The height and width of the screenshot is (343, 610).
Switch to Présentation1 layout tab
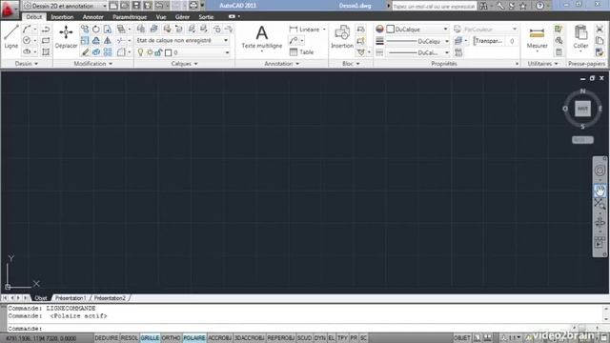(x=71, y=298)
